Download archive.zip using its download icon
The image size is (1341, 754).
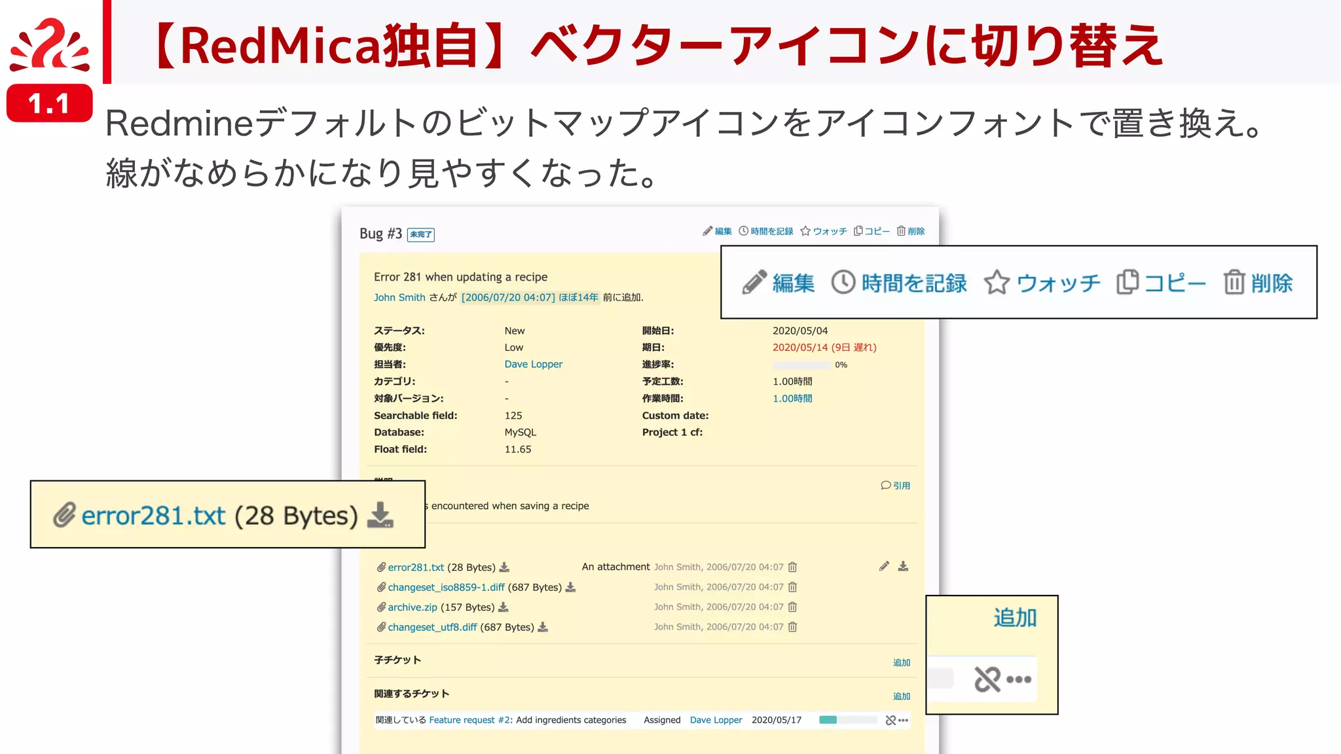tap(503, 607)
